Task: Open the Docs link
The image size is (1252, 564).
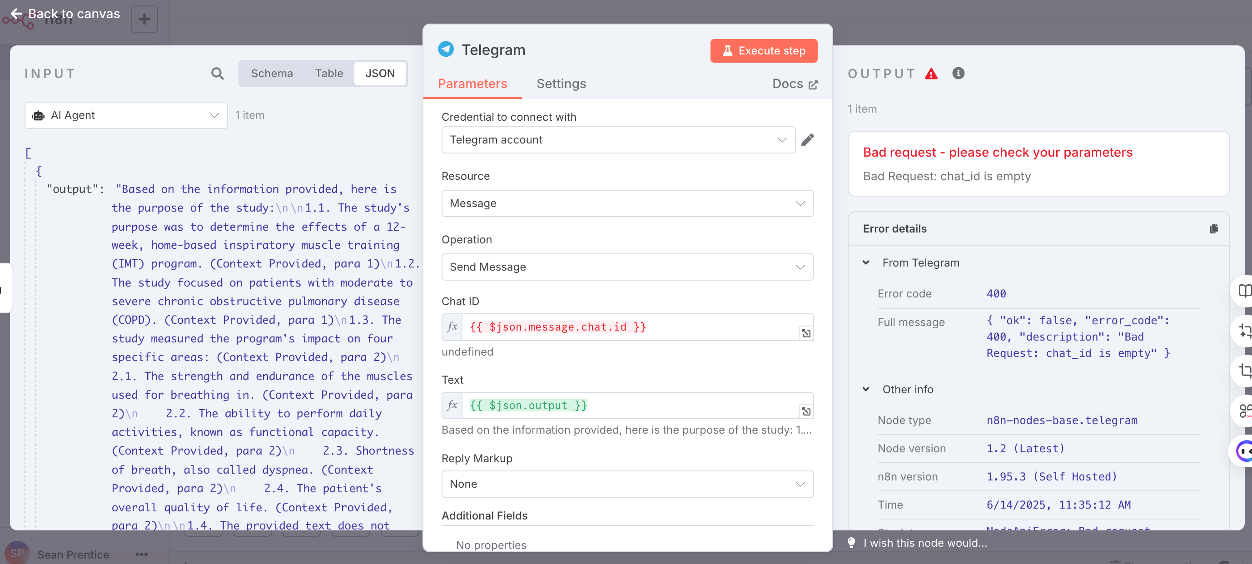Action: coord(794,84)
